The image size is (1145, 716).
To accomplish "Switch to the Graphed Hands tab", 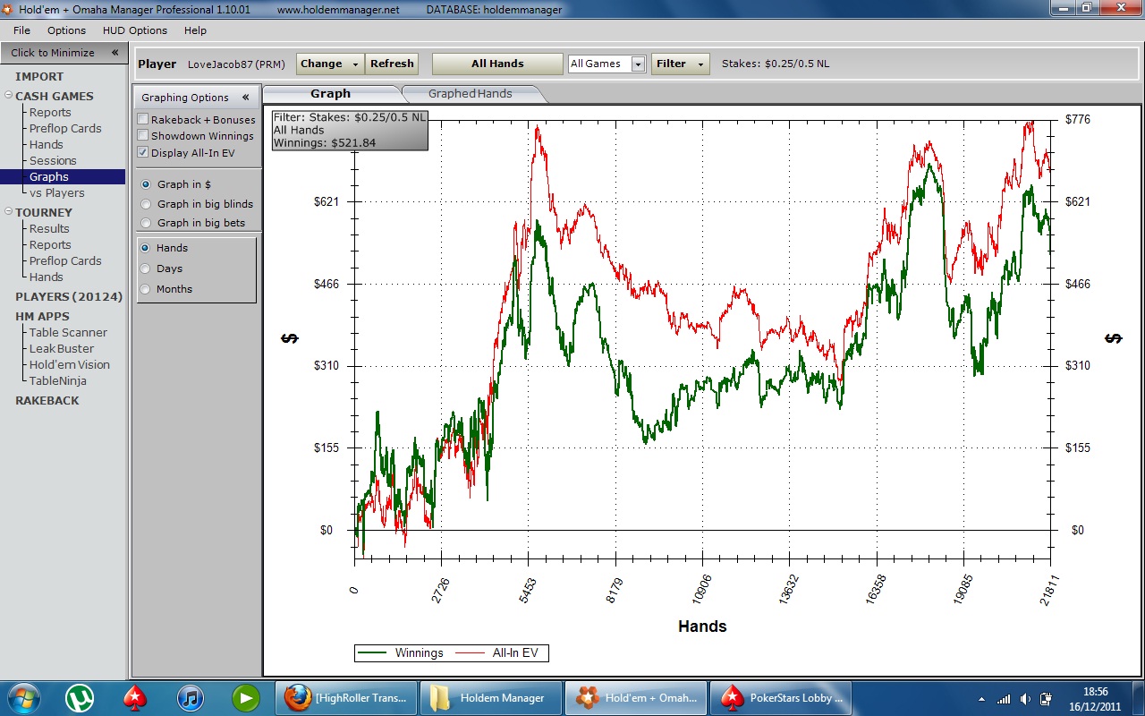I will click(470, 93).
